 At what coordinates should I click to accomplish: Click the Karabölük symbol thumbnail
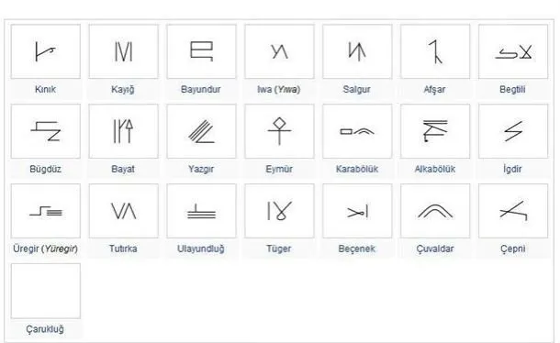point(357,131)
